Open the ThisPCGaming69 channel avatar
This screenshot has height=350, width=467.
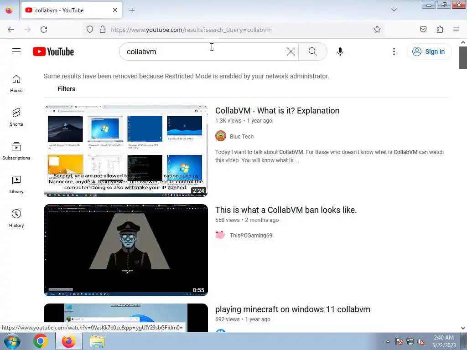point(220,235)
